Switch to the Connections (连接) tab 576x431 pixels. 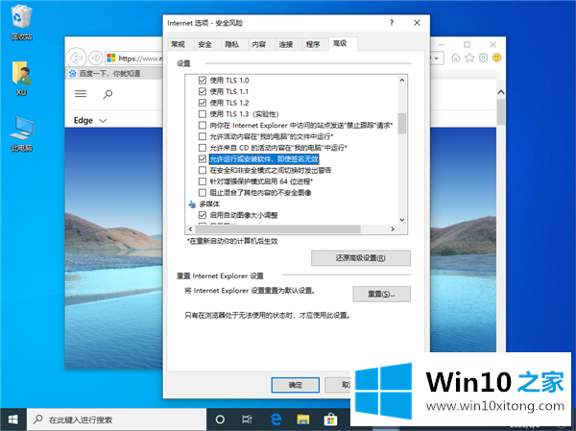(x=286, y=44)
